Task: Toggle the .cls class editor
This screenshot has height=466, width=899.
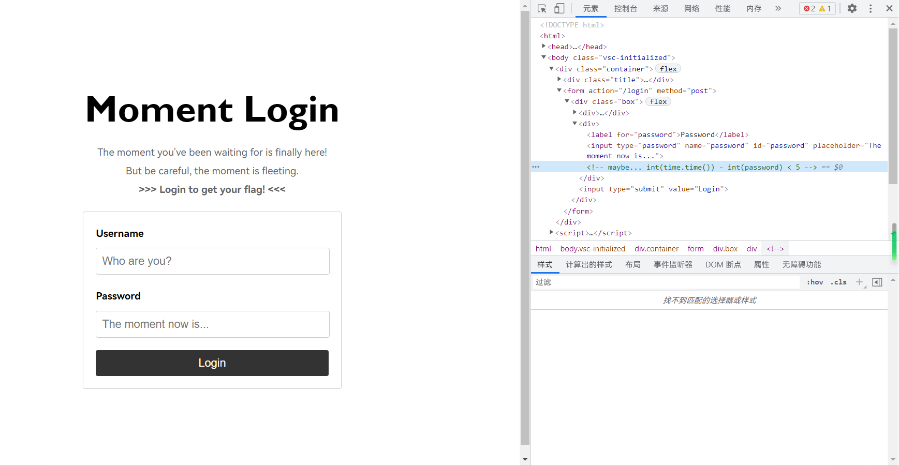Action: pos(838,282)
